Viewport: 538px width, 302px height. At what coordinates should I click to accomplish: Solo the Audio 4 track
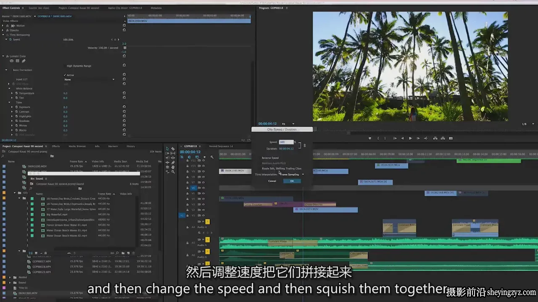[208, 221]
